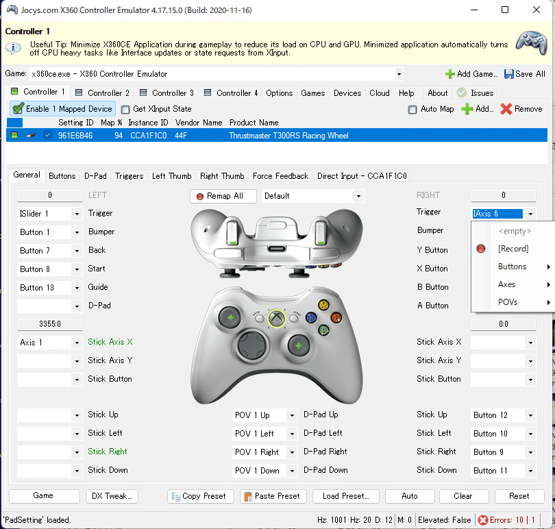Viewport: 555px width, 529px height.
Task: Click the right thumbstick on controller image
Action: [x=298, y=345]
